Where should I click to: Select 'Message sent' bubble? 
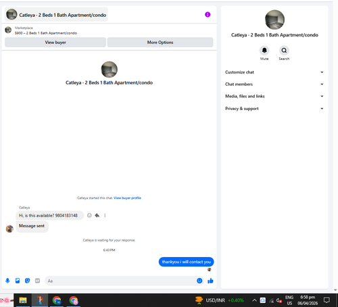click(x=32, y=226)
